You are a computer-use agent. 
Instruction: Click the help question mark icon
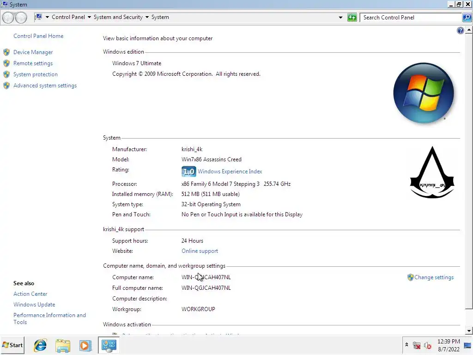pos(461,31)
